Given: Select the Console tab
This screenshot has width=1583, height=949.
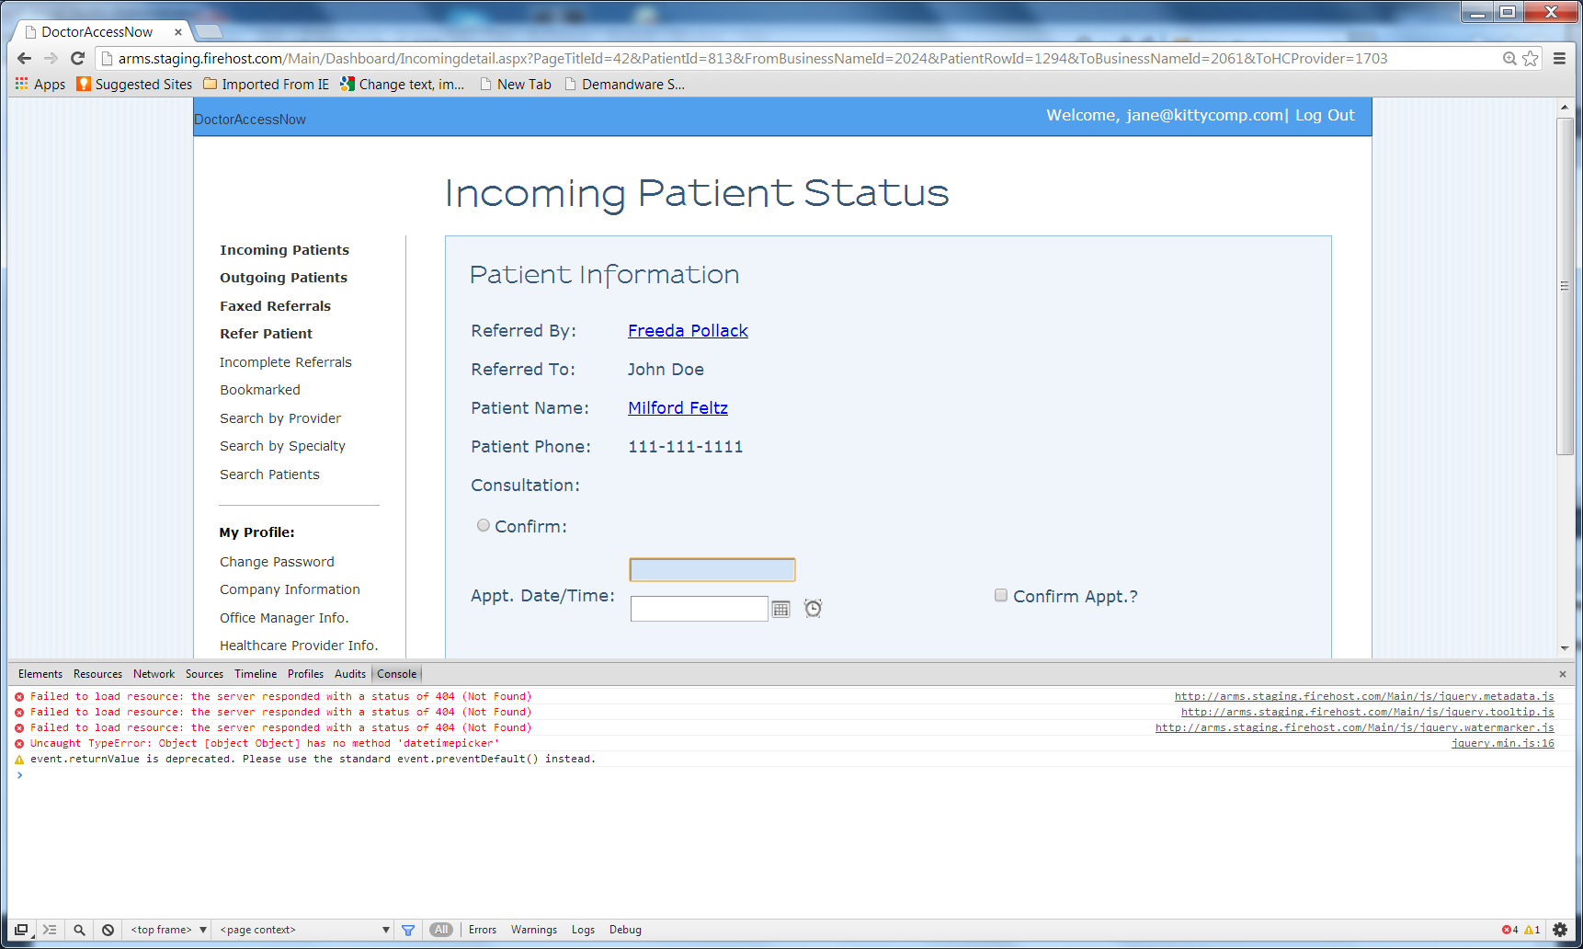Looking at the screenshot, I should (x=396, y=674).
